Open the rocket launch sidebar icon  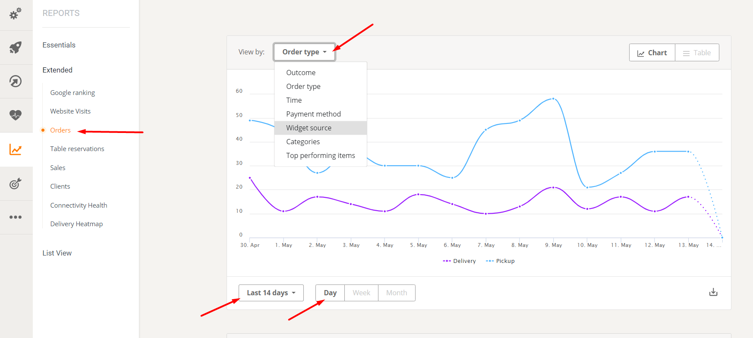[x=16, y=47]
